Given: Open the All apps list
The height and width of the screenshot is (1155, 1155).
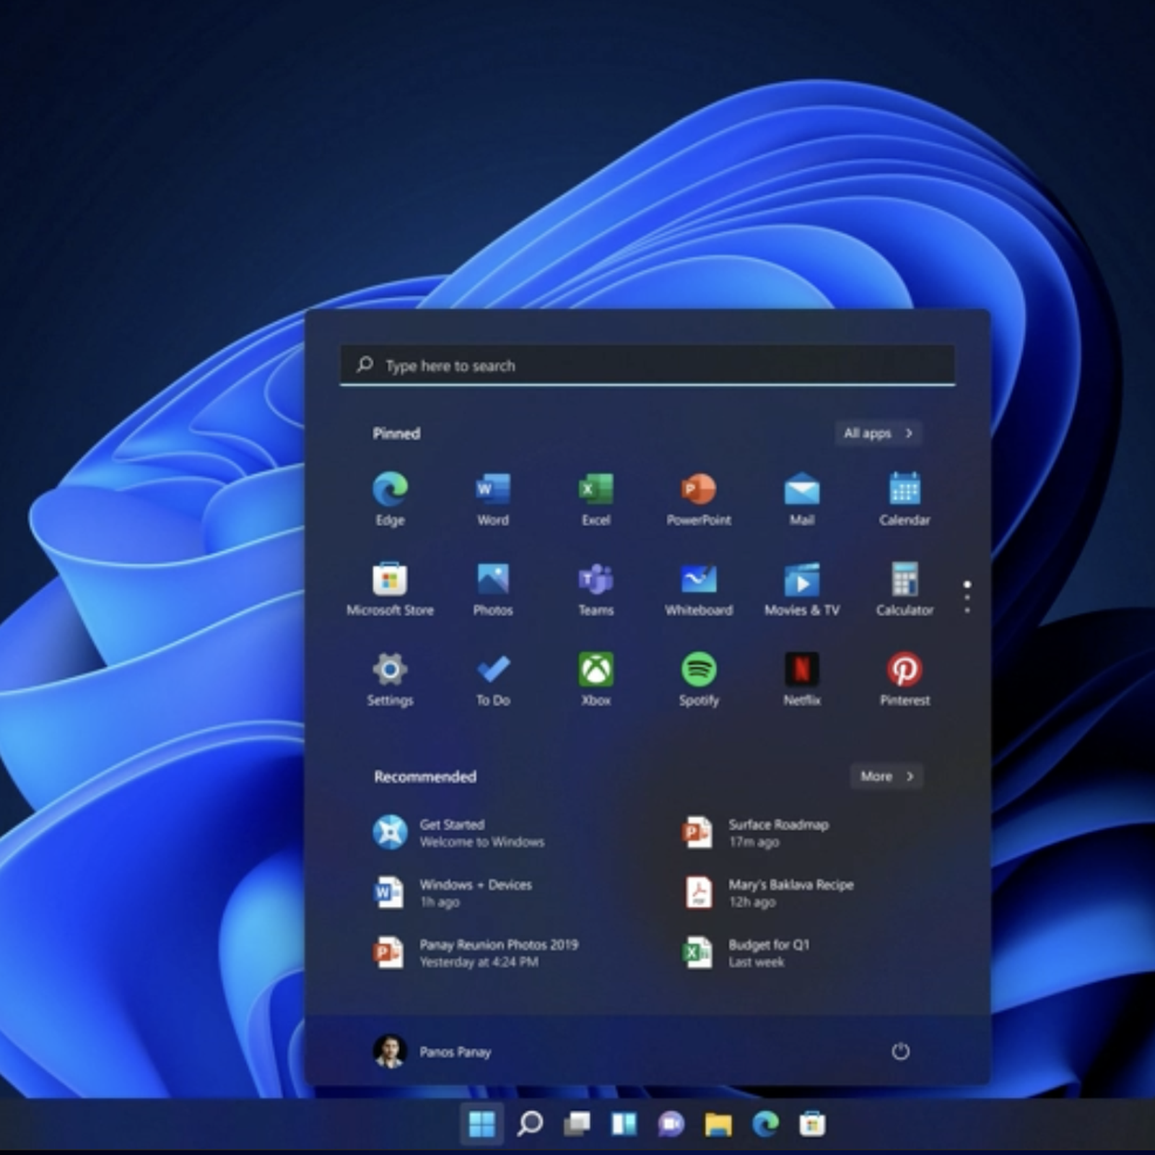Looking at the screenshot, I should pos(878,433).
